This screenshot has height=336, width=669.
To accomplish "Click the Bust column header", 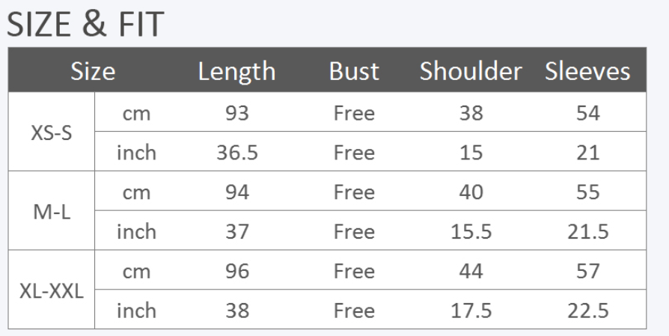I will 354,72.
